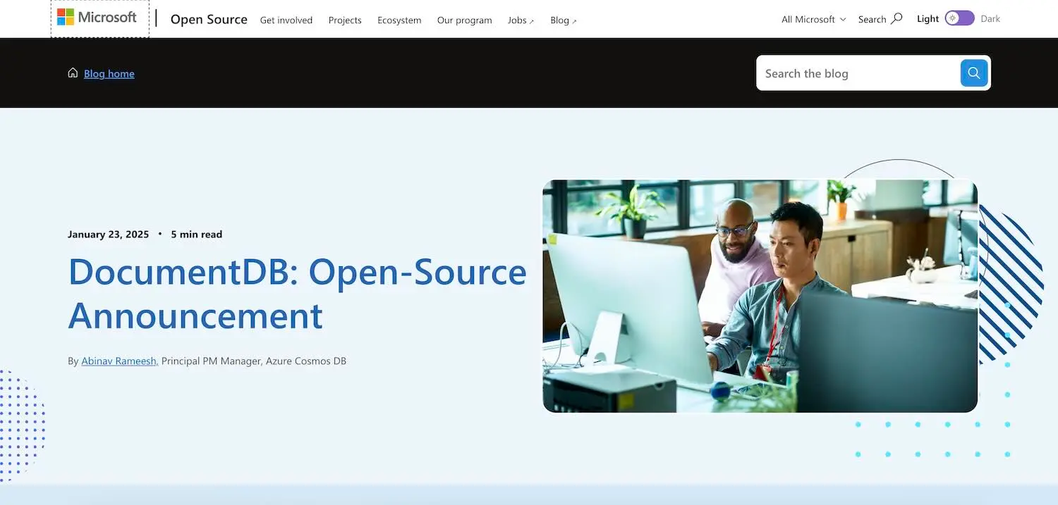
Task: Click the external link arrow next to Jobs
Action: click(x=531, y=21)
